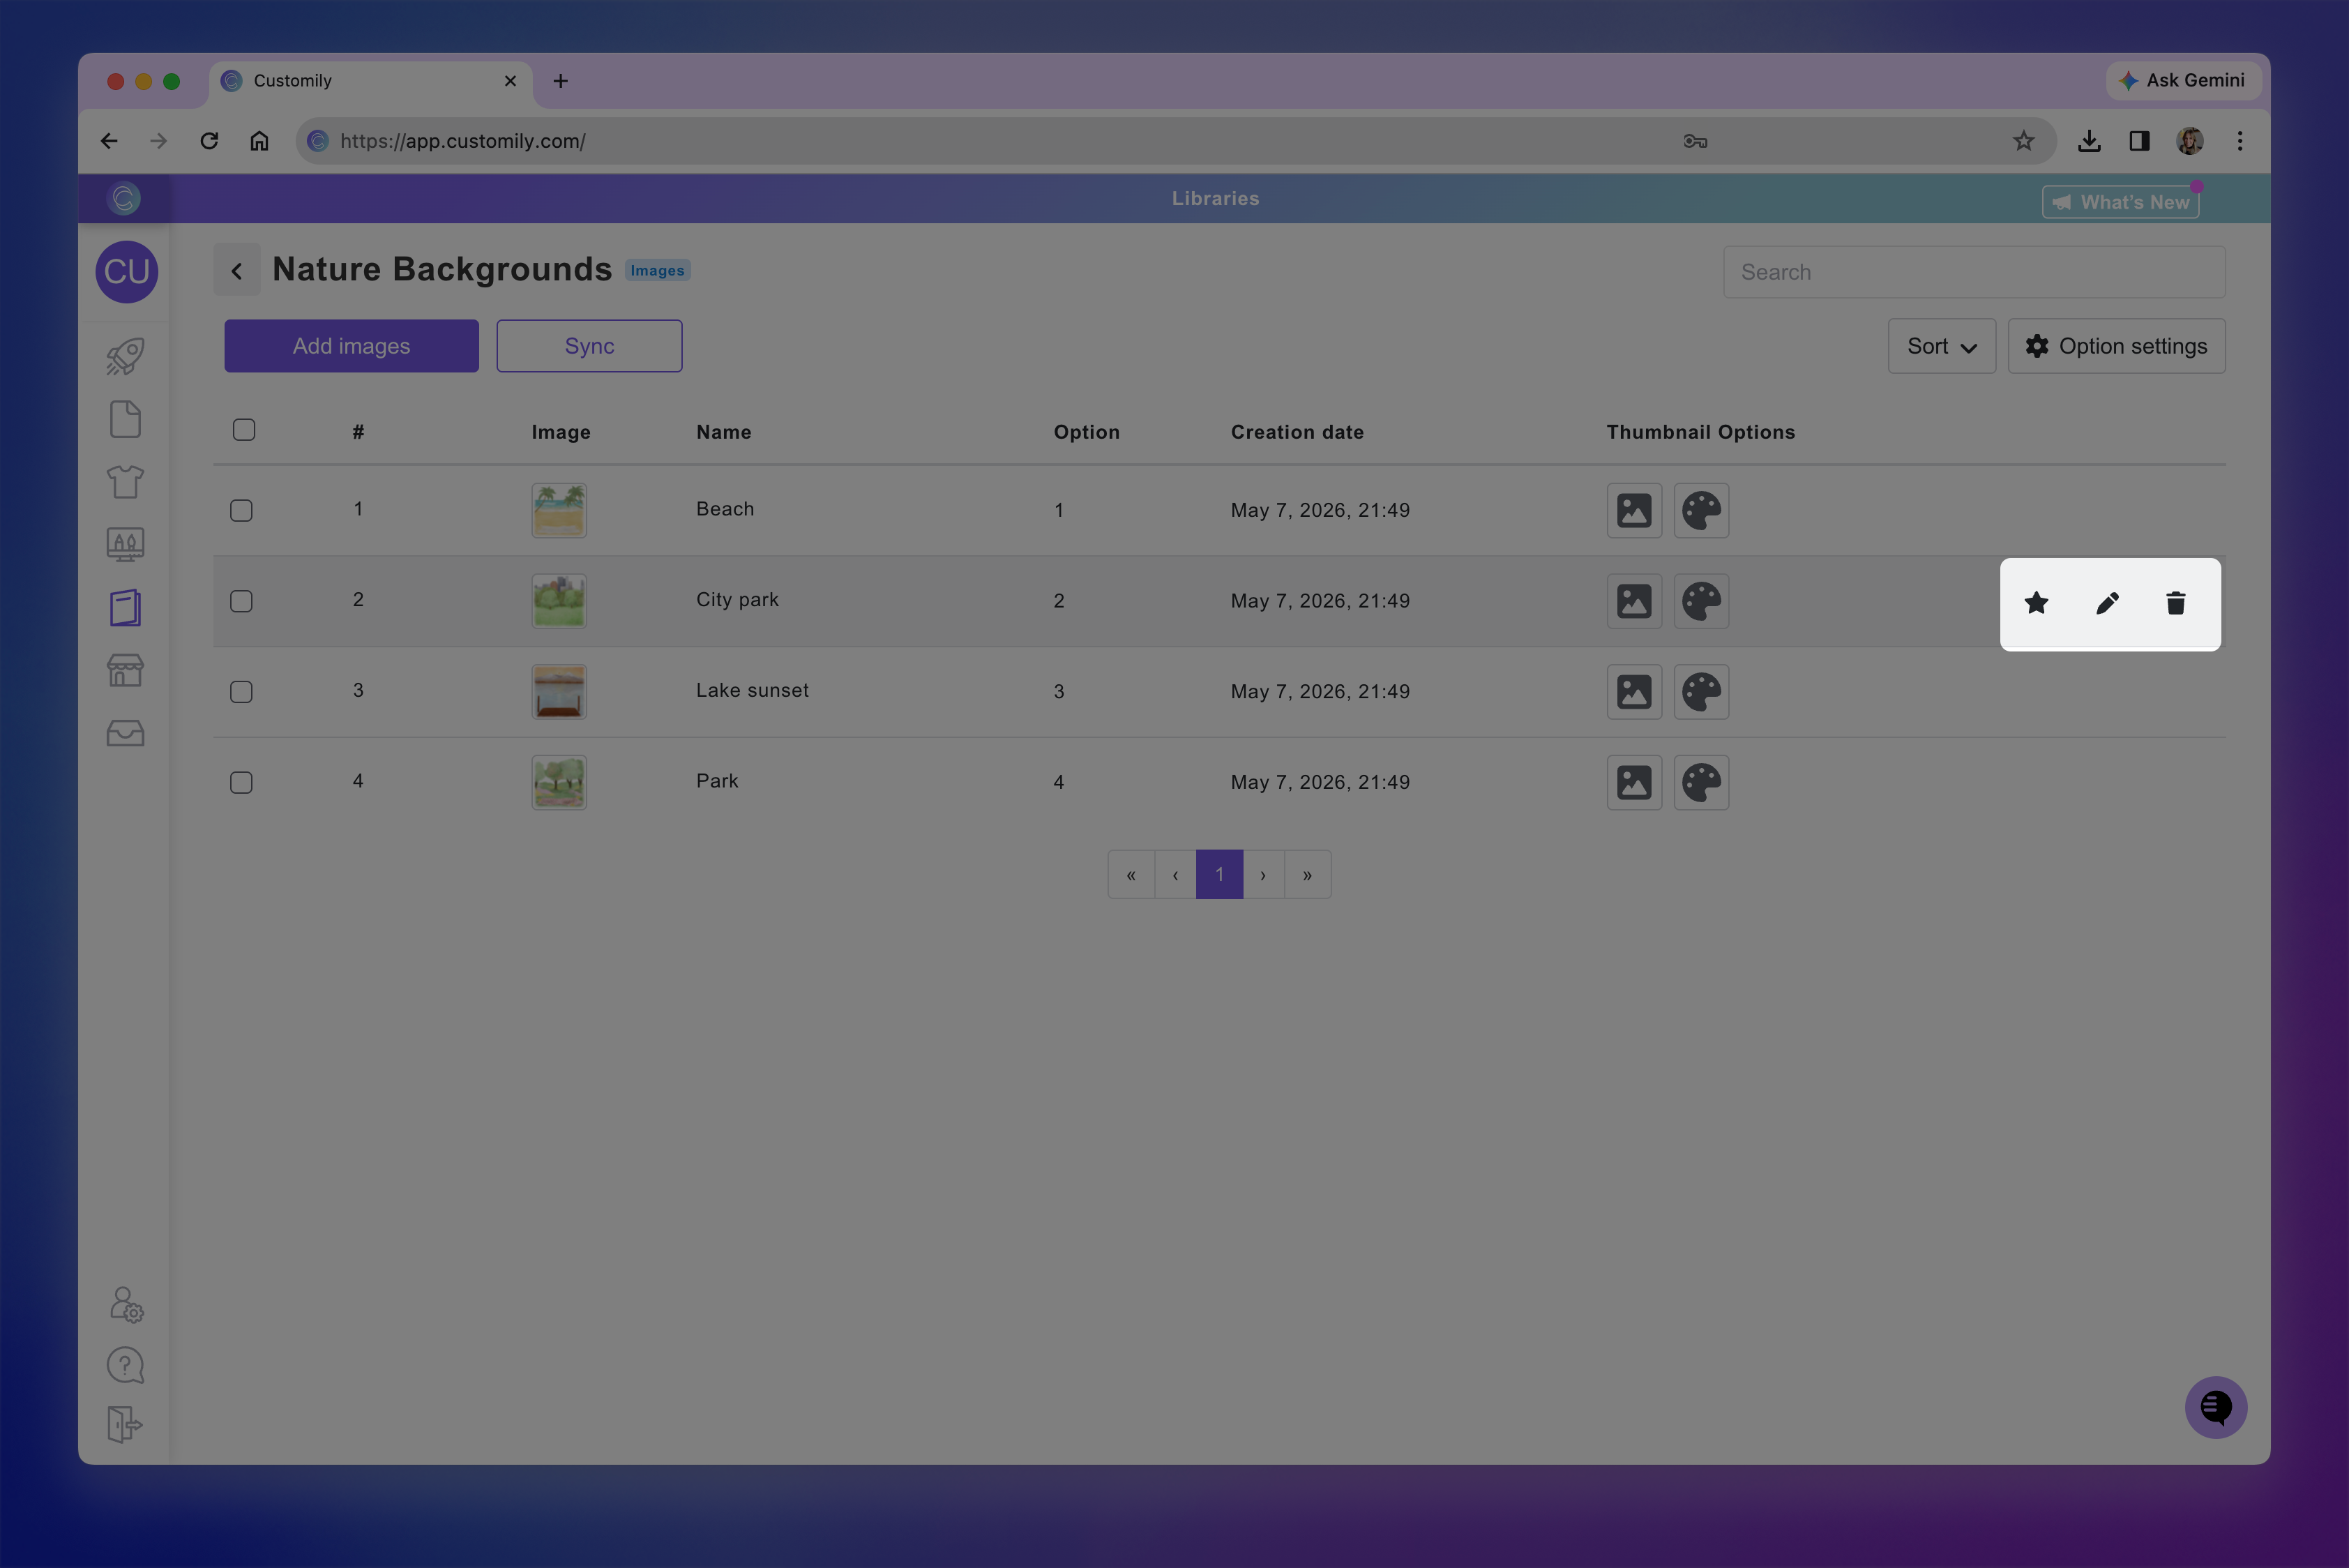This screenshot has height=1568, width=2349.
Task: Check the Beach row checkbox
Action: tap(241, 510)
